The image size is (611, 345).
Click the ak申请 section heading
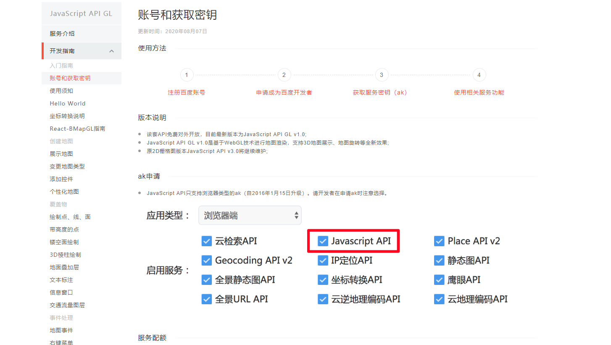149,176
